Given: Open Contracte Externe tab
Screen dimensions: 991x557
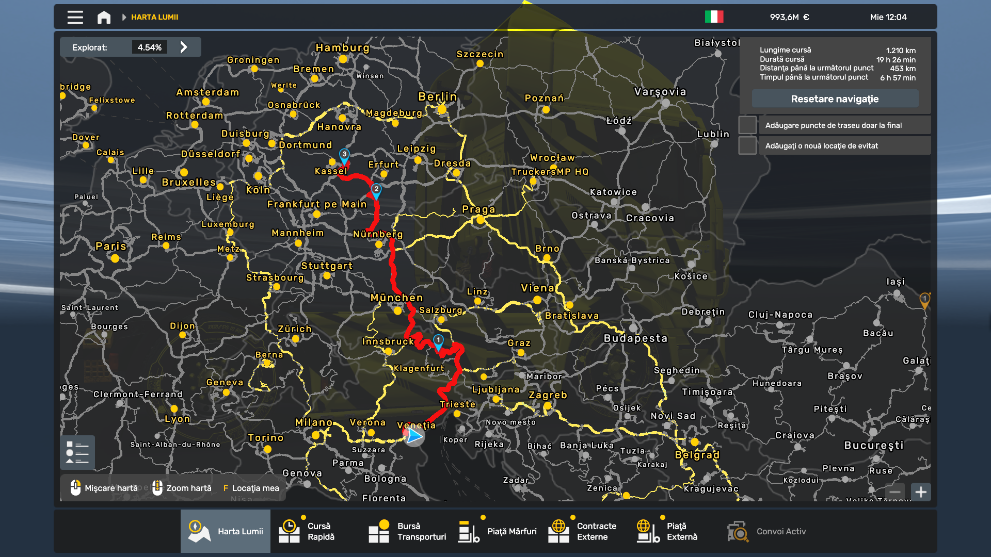Looking at the screenshot, I should (x=583, y=531).
